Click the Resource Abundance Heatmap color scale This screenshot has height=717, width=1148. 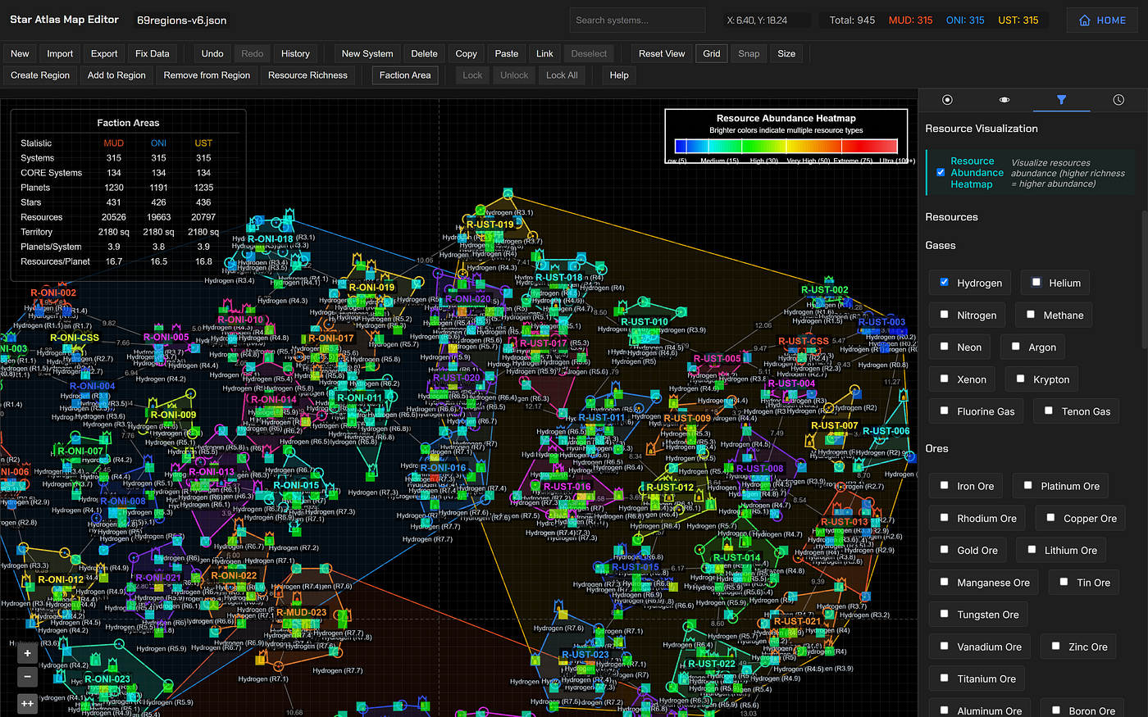click(785, 146)
